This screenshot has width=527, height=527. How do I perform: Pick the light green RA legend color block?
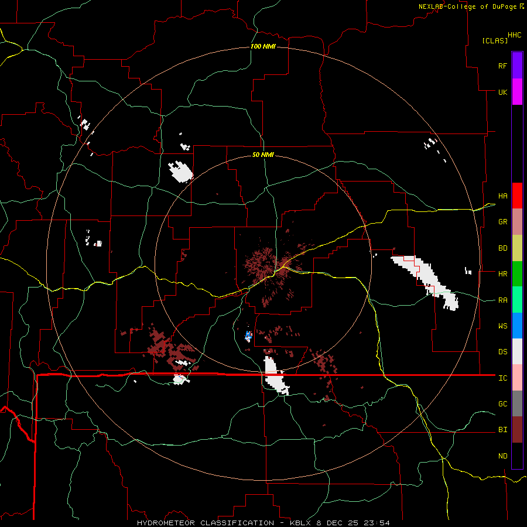(517, 299)
